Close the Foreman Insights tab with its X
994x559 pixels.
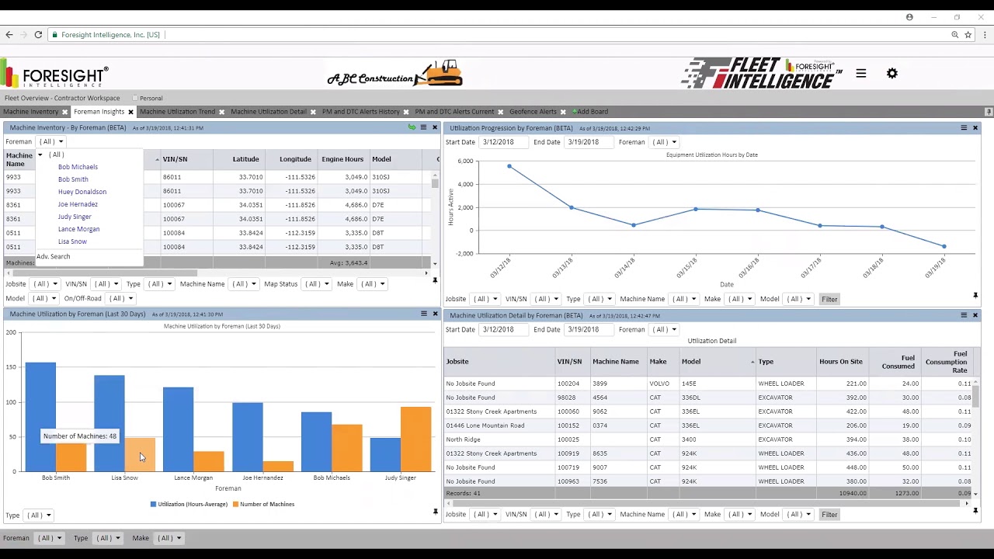point(130,112)
